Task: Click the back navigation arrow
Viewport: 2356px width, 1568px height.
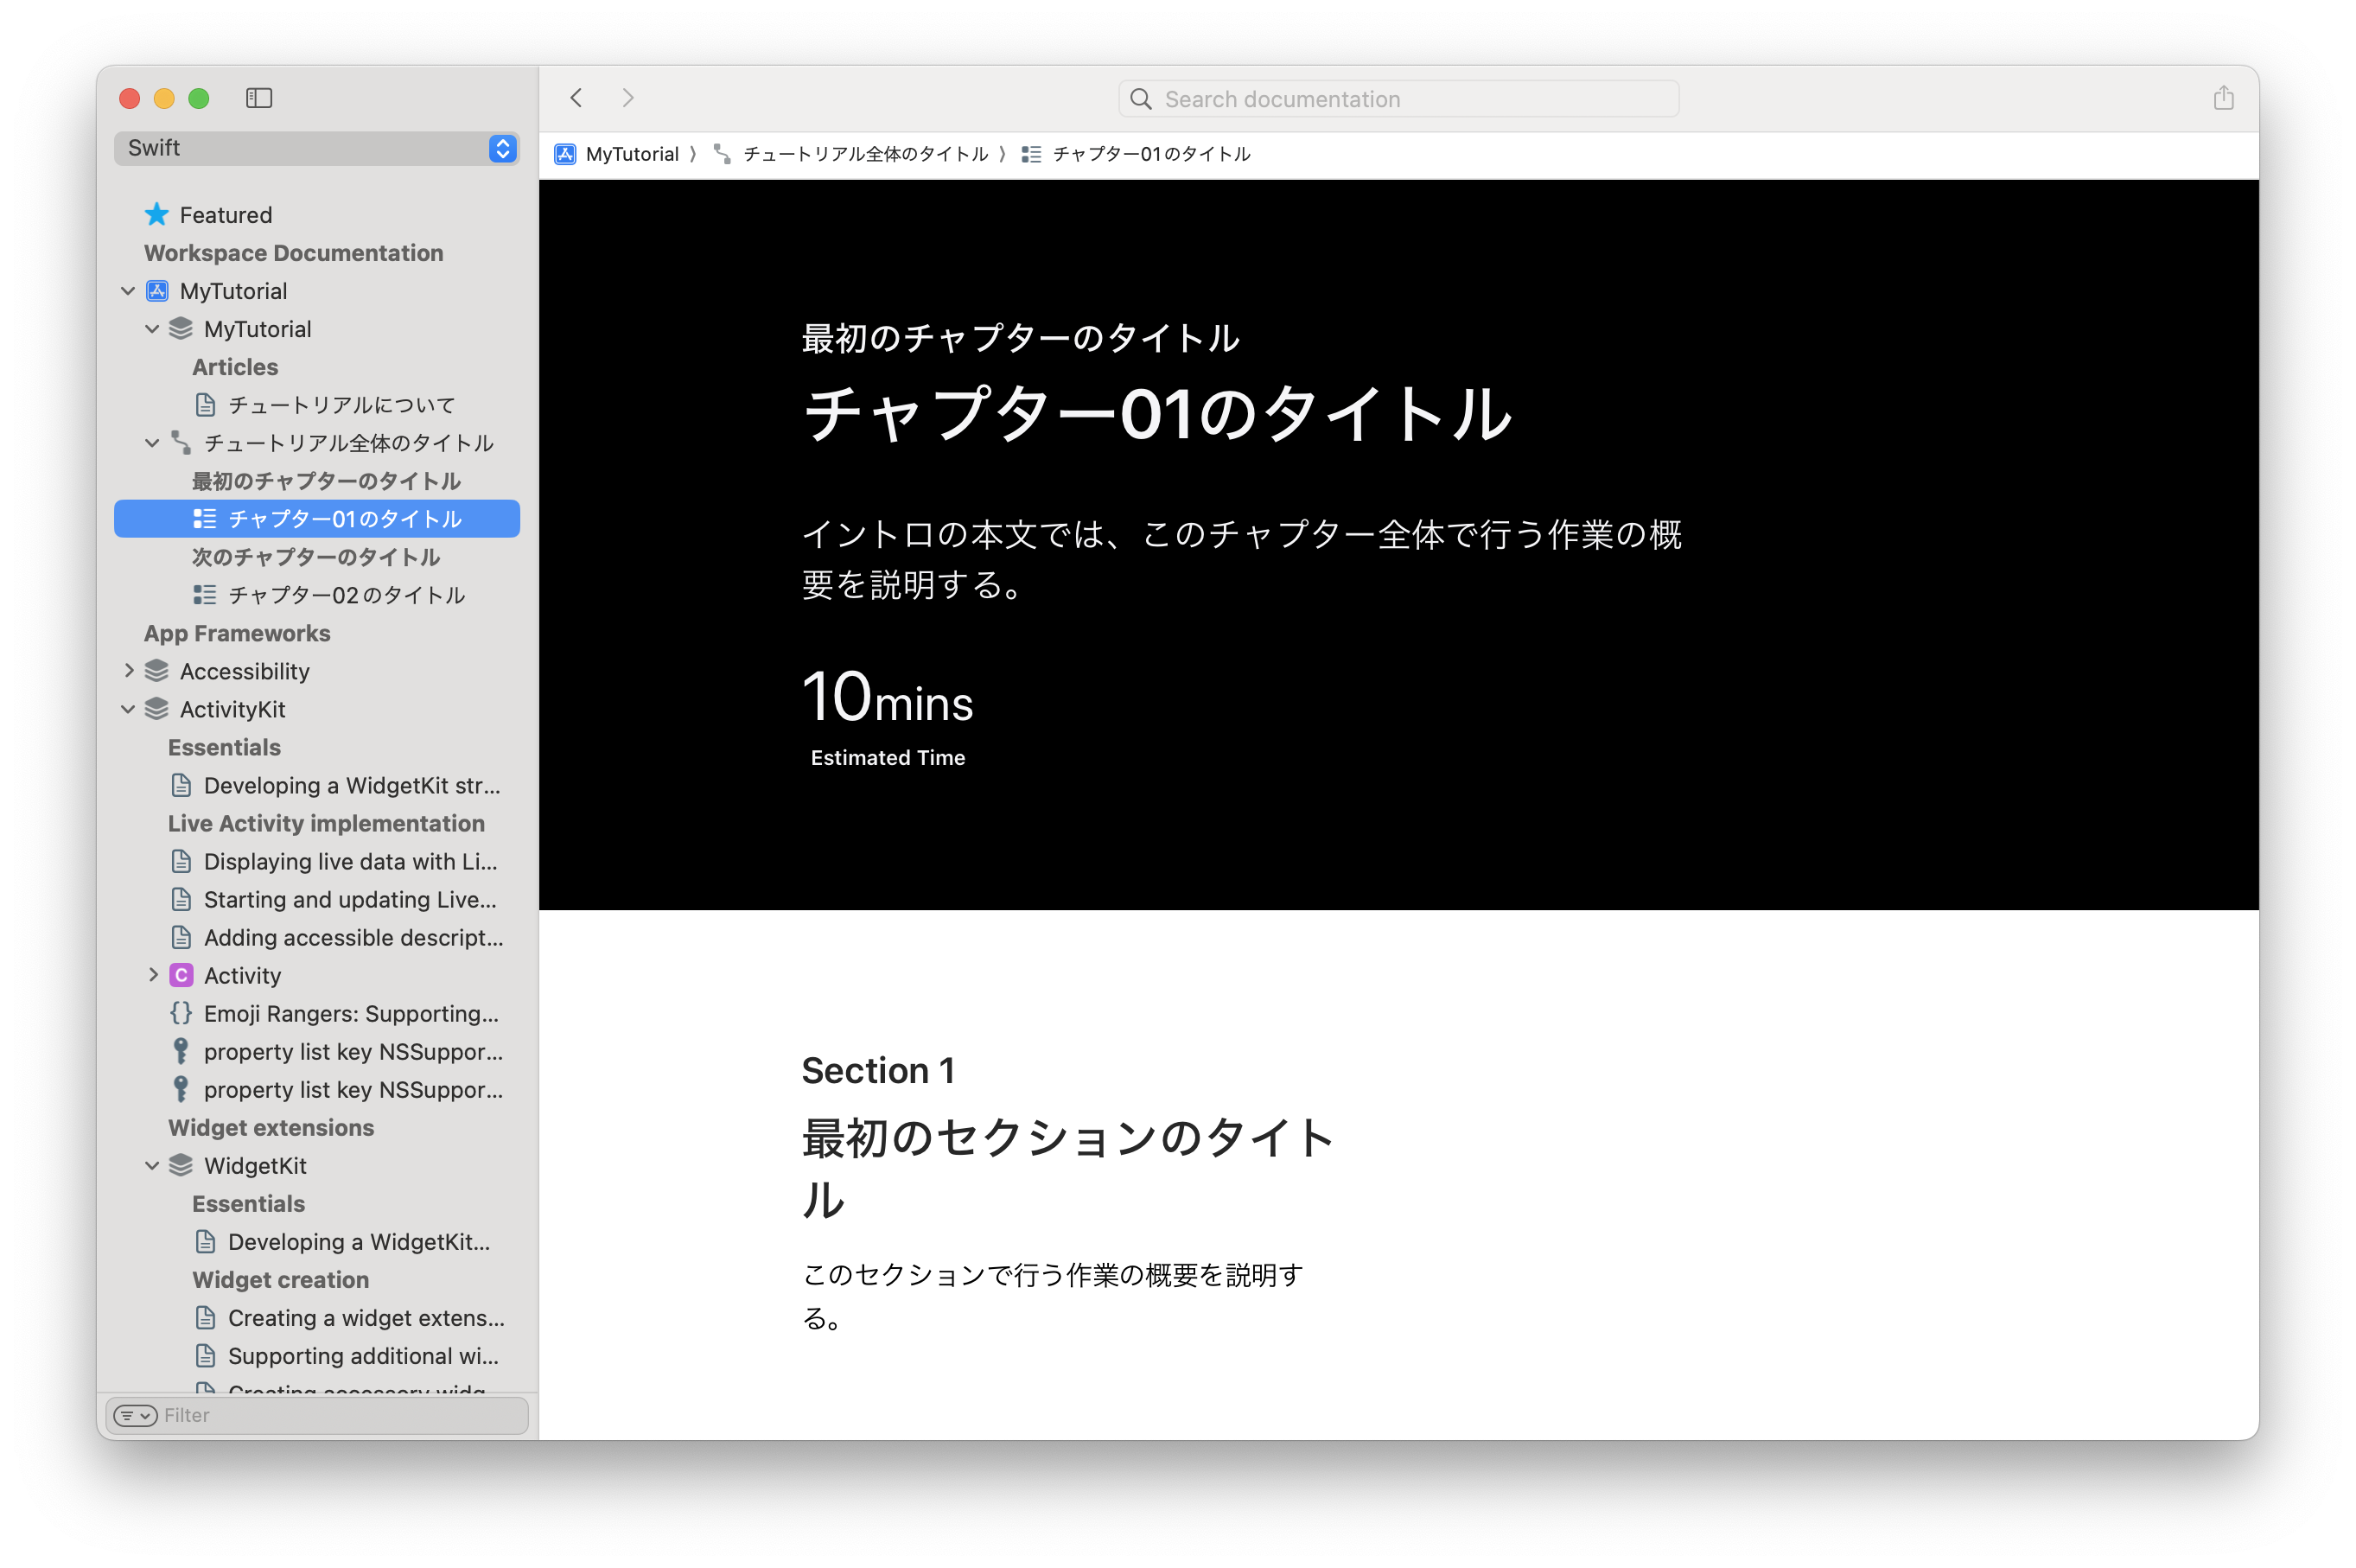Action: click(x=576, y=97)
